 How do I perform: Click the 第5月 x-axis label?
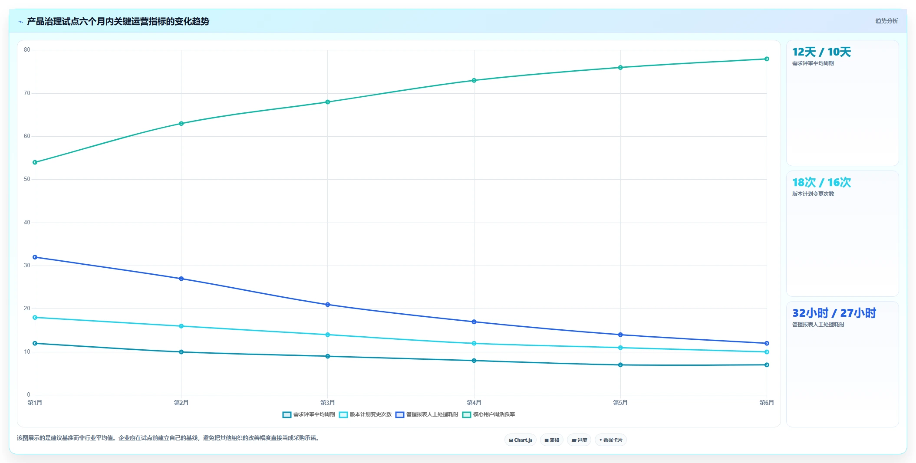click(620, 403)
